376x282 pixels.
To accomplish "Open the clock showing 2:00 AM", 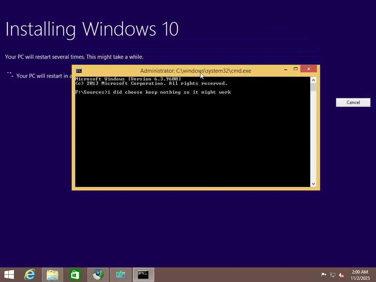I will coord(360,272).
